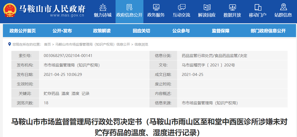Click the keyword 贮存药品
The height and width of the screenshot is (137, 297).
(51, 93)
